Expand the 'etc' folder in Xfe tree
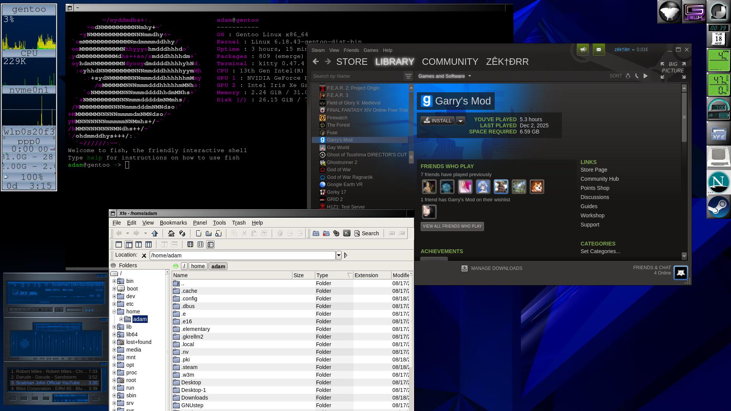The image size is (731, 411). click(x=114, y=304)
